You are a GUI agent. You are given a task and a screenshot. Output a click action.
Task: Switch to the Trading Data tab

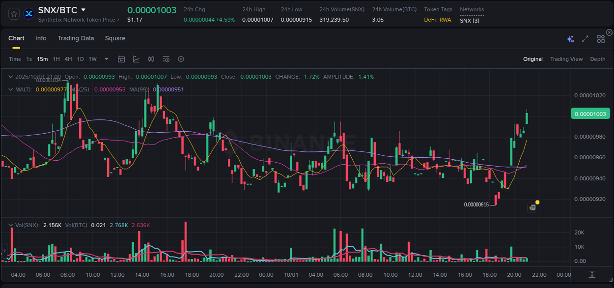tap(76, 38)
